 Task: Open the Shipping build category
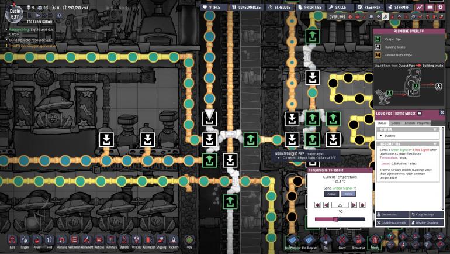161,241
